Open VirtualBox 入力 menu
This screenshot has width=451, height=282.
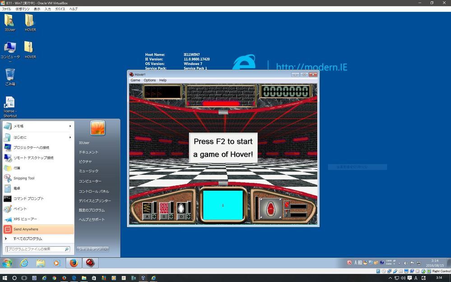click(47, 9)
